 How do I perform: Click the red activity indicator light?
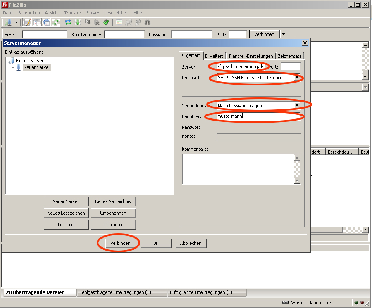tap(362, 303)
